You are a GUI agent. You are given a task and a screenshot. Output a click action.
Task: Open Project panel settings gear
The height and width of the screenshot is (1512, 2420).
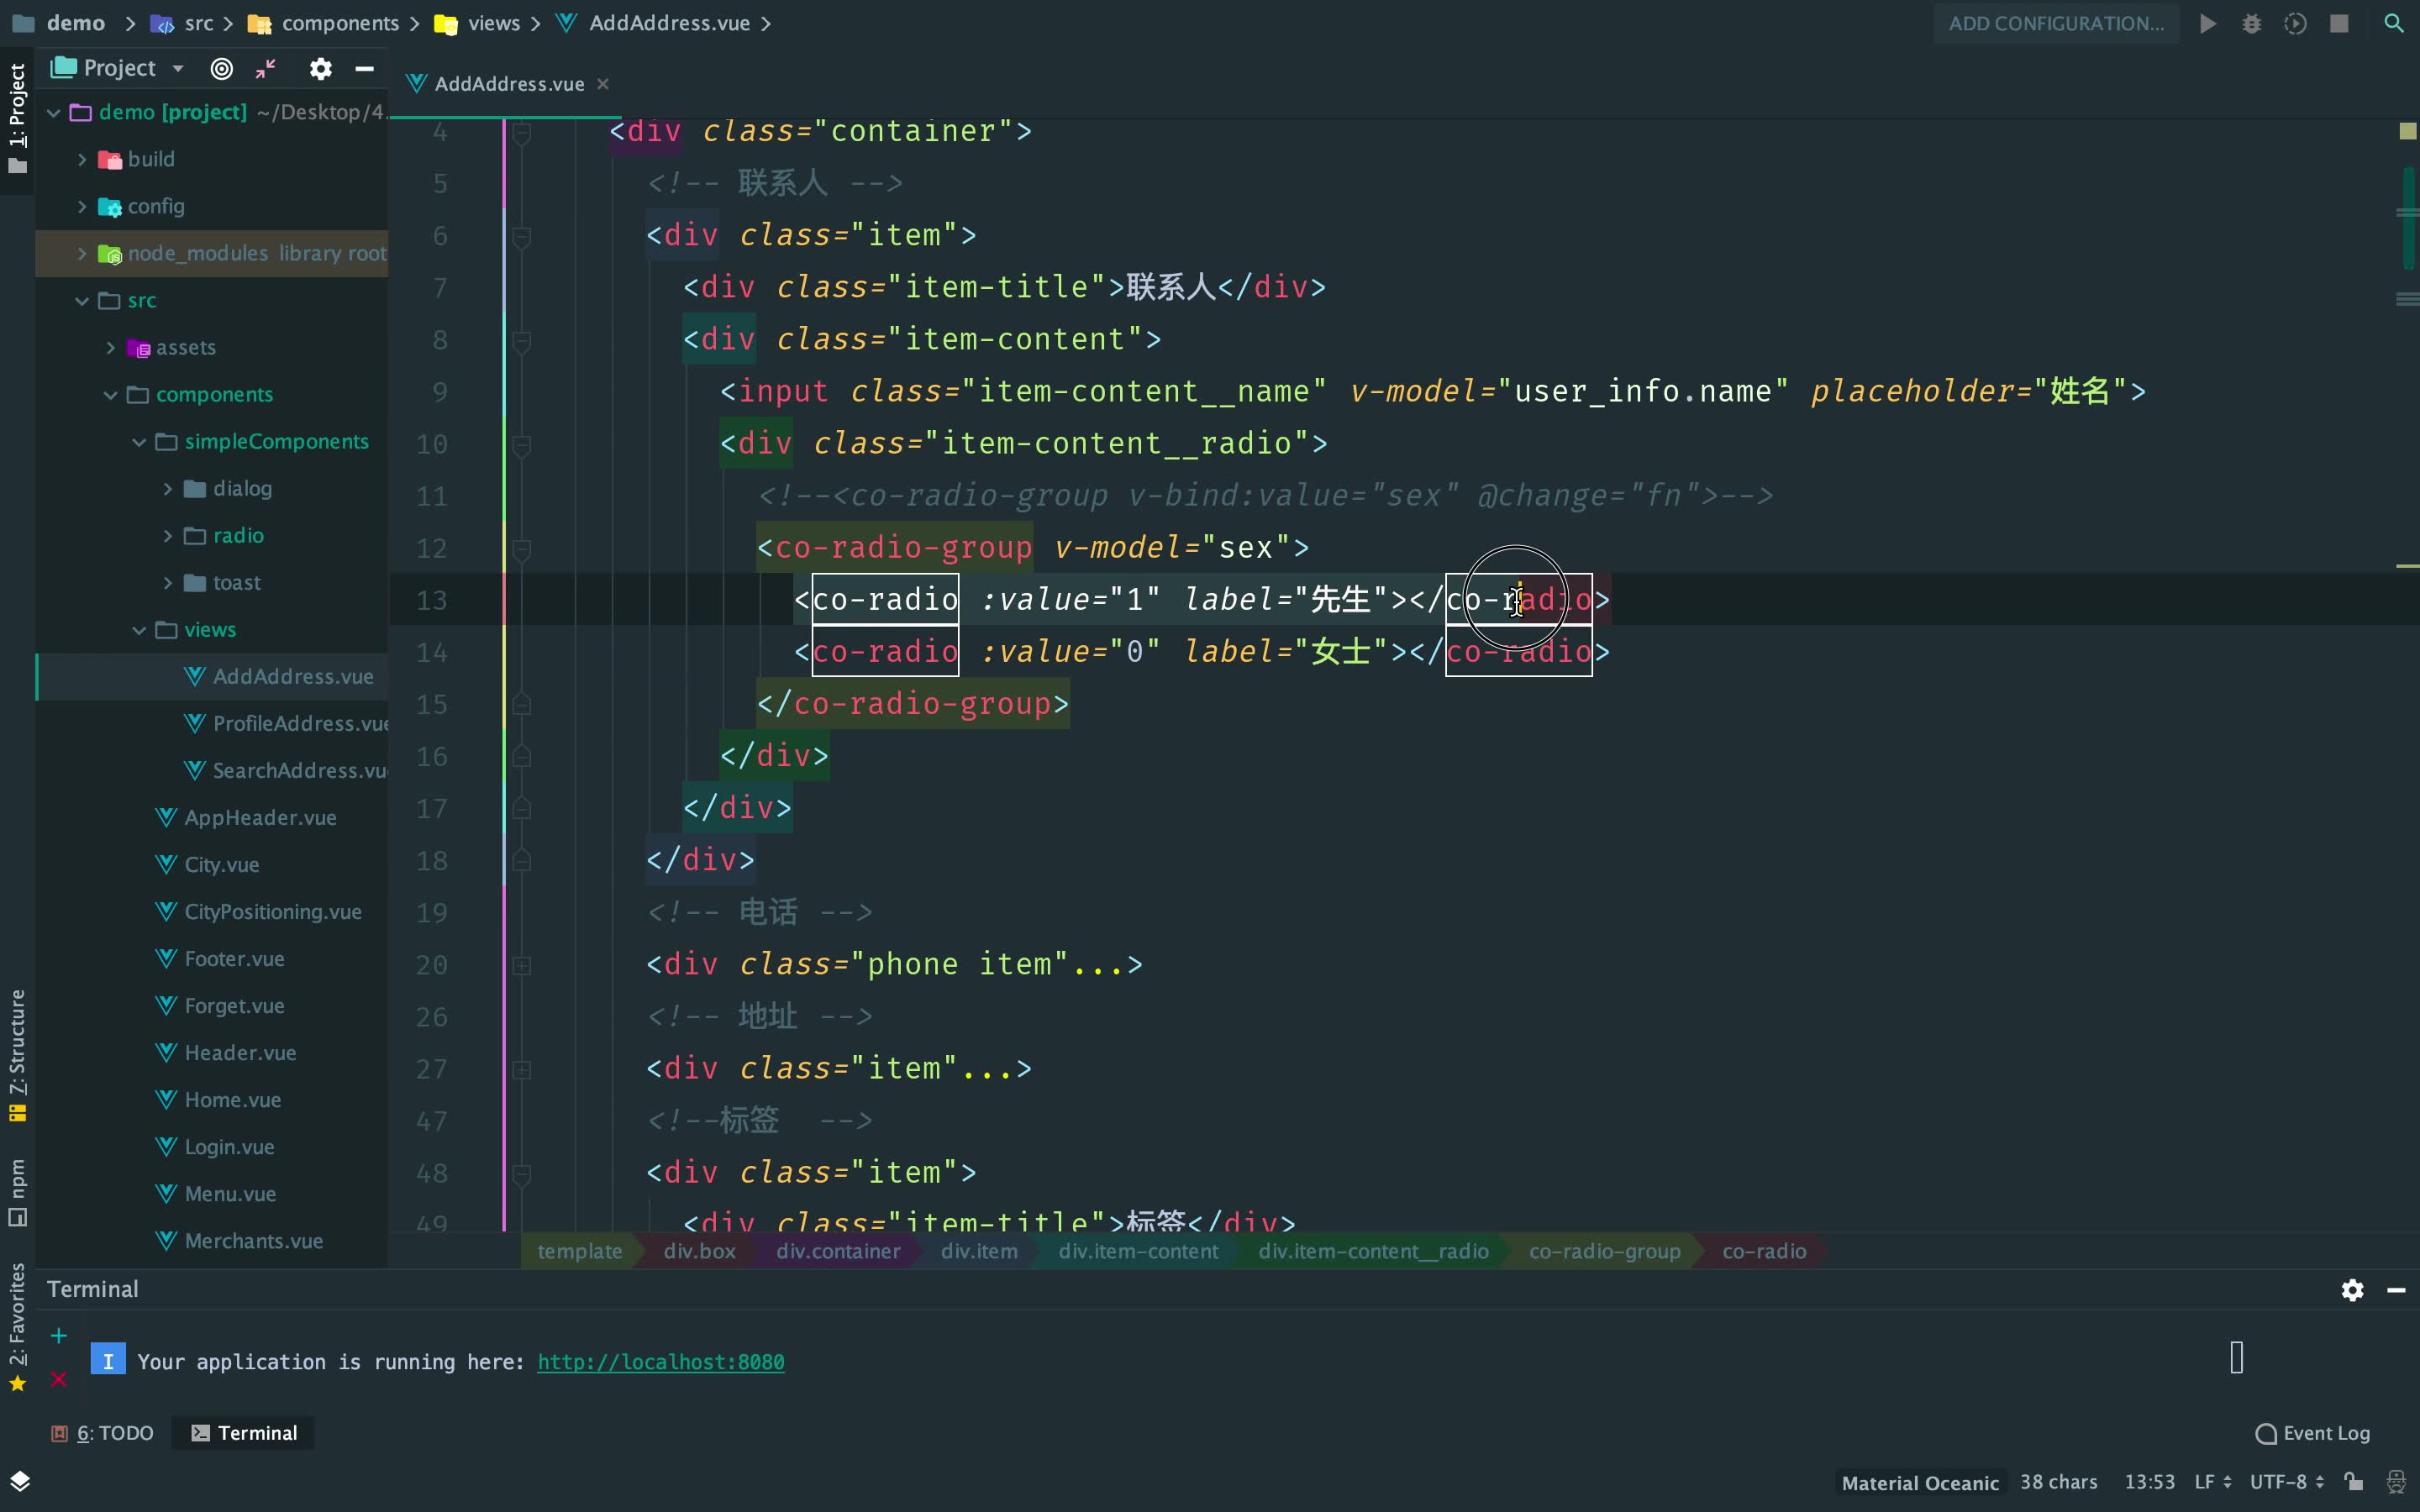pos(320,68)
